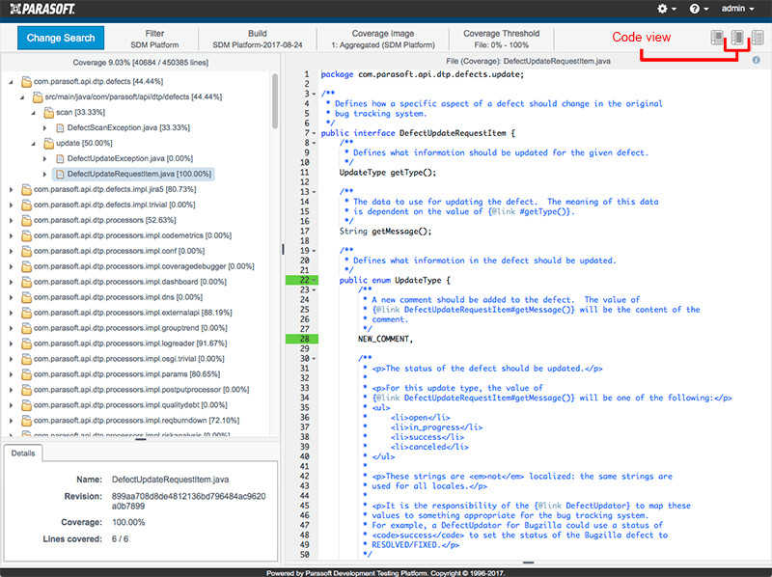The width and height of the screenshot is (772, 577).
Task: Switch to the Code view layout icon
Action: 737,37
